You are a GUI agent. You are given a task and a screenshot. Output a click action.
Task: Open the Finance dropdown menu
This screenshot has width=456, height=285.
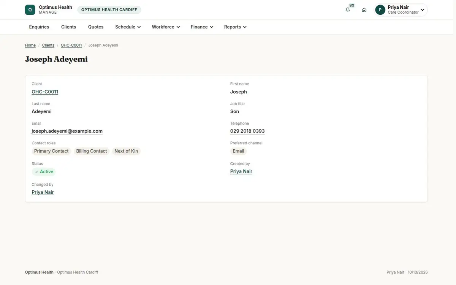[x=202, y=27]
